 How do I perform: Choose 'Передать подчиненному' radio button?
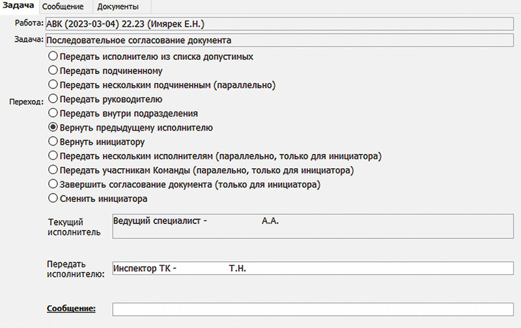[53, 71]
